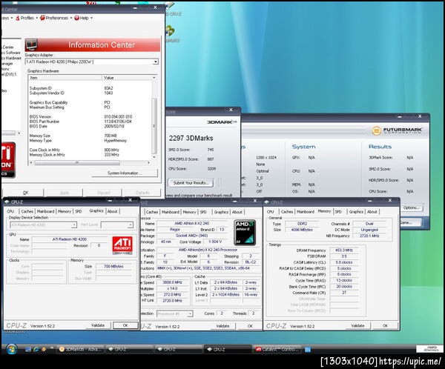Image resolution: width=445 pixels, height=369 pixels.
Task: Click the ATI Radeon logo in CPU-Z Graphics window
Action: 122,245
